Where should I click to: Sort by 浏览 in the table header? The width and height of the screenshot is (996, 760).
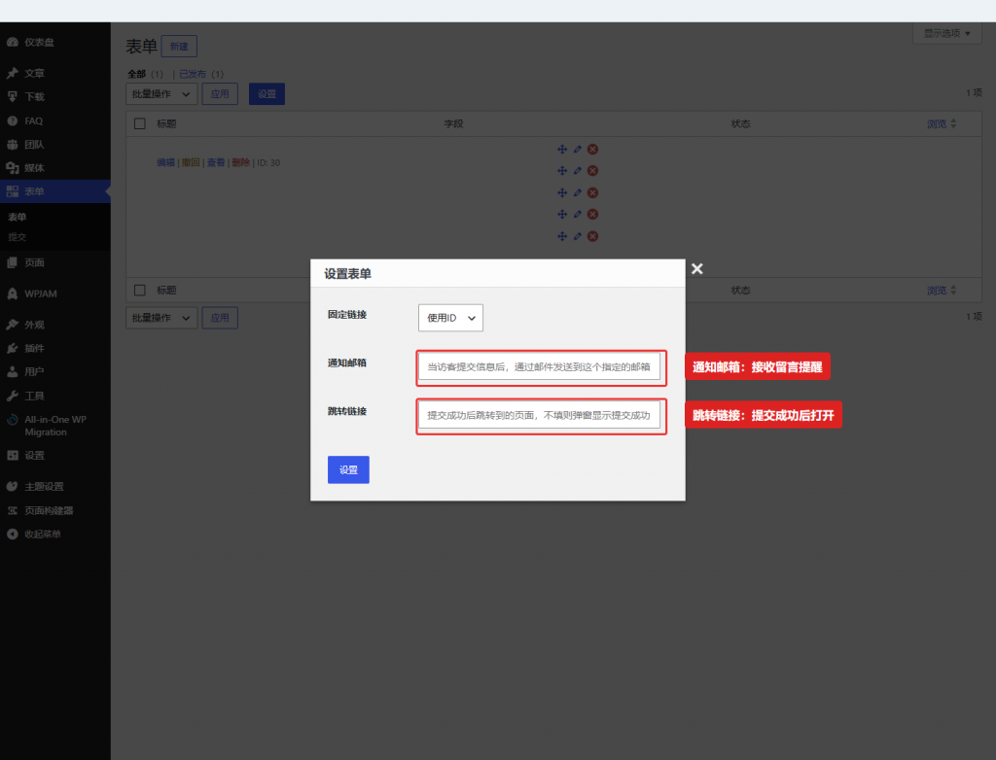point(942,123)
